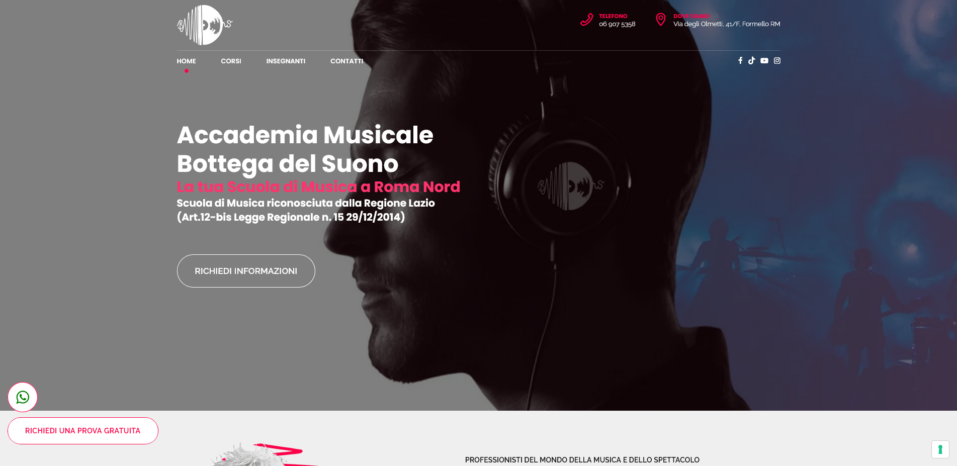The height and width of the screenshot is (466, 957).
Task: Click RICHIEDI UNA PROVA GRATUITA button
Action: (x=83, y=431)
